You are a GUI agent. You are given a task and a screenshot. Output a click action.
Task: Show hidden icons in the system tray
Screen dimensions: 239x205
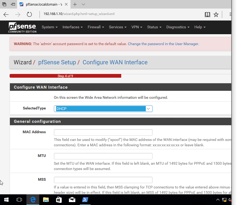tap(218, 200)
